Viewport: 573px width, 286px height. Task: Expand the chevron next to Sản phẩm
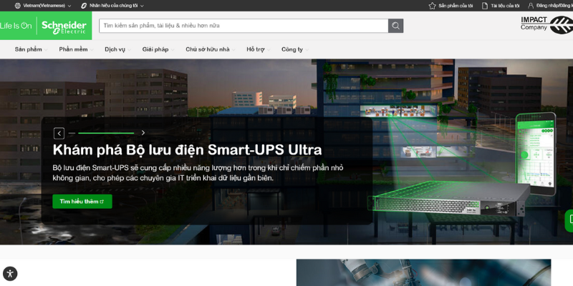45,50
